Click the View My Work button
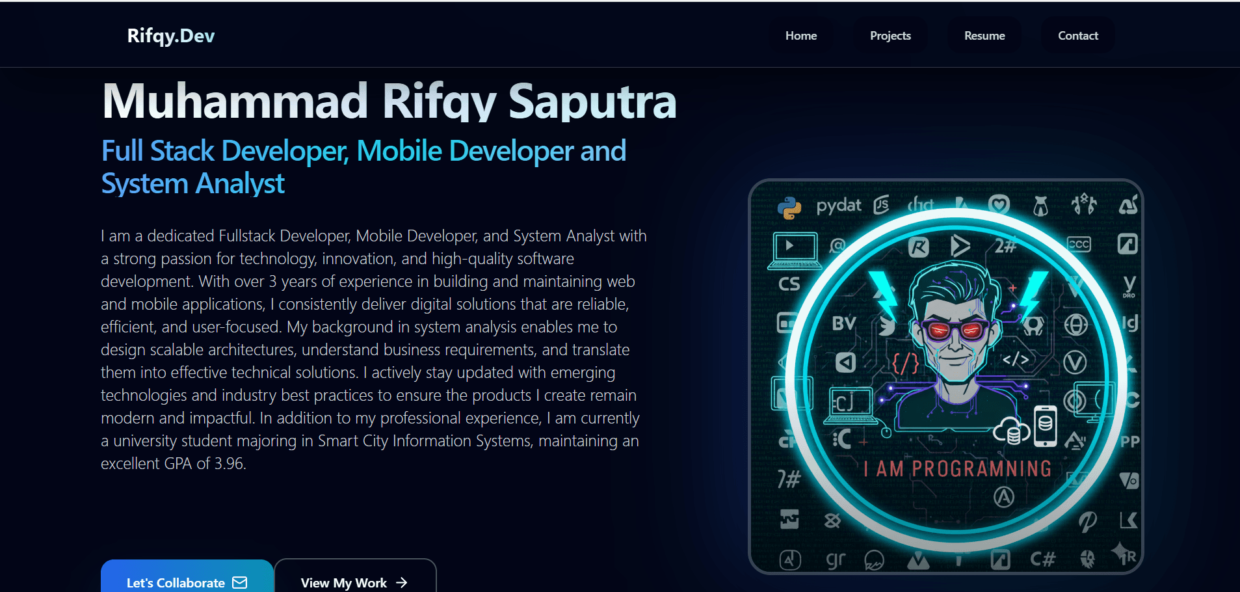 355,582
